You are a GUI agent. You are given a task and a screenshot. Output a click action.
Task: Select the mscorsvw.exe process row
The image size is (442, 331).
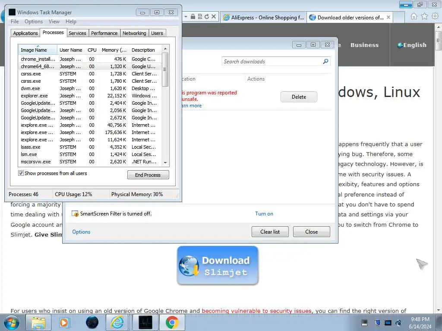pos(90,162)
